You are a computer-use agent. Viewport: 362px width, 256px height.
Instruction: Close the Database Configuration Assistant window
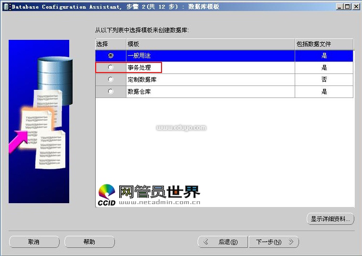coord(355,7)
